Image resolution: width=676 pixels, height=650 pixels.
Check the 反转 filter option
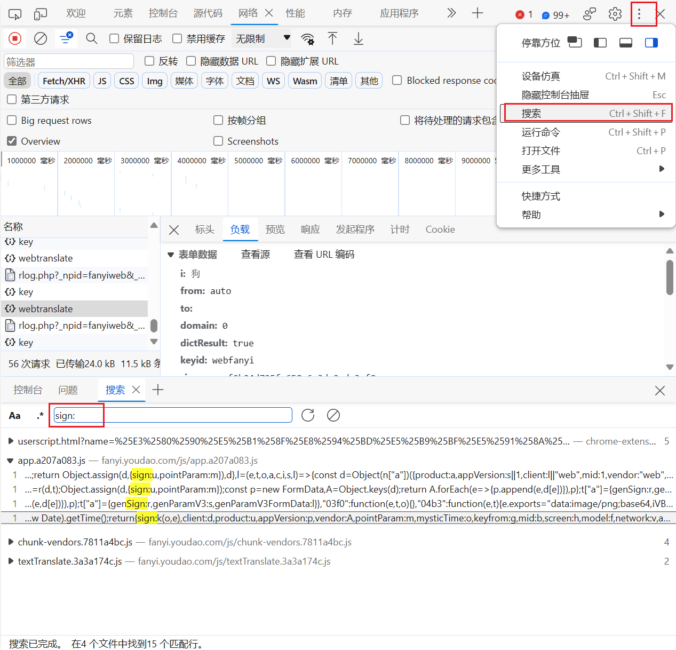pos(149,61)
